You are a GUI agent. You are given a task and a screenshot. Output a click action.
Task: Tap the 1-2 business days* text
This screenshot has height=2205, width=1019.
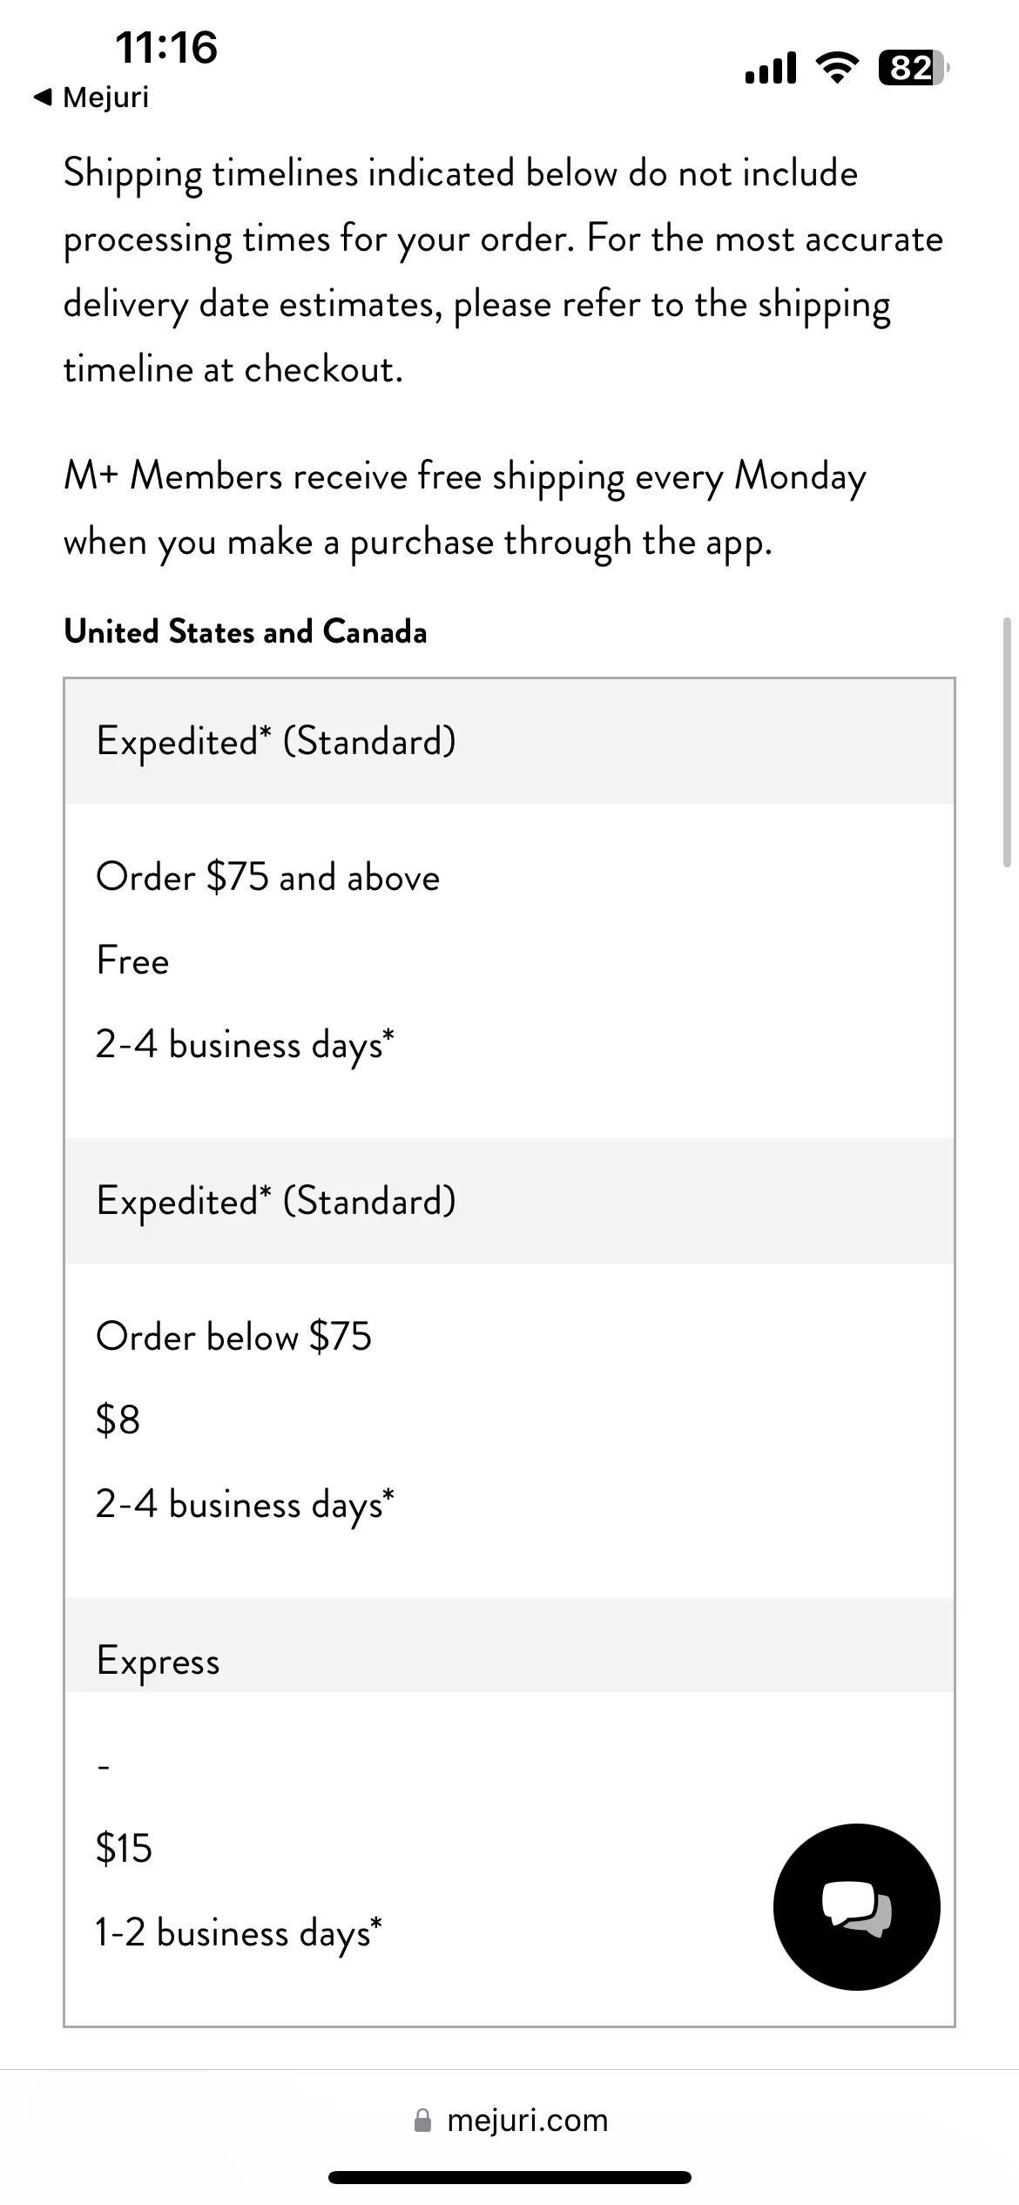[239, 1932]
